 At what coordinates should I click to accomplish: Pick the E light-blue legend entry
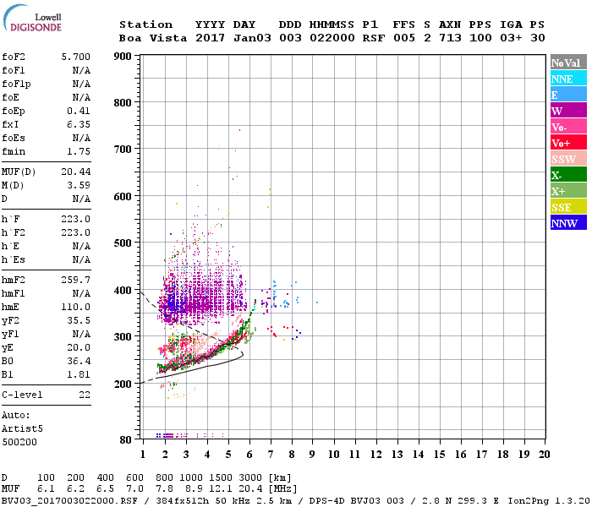click(x=567, y=95)
